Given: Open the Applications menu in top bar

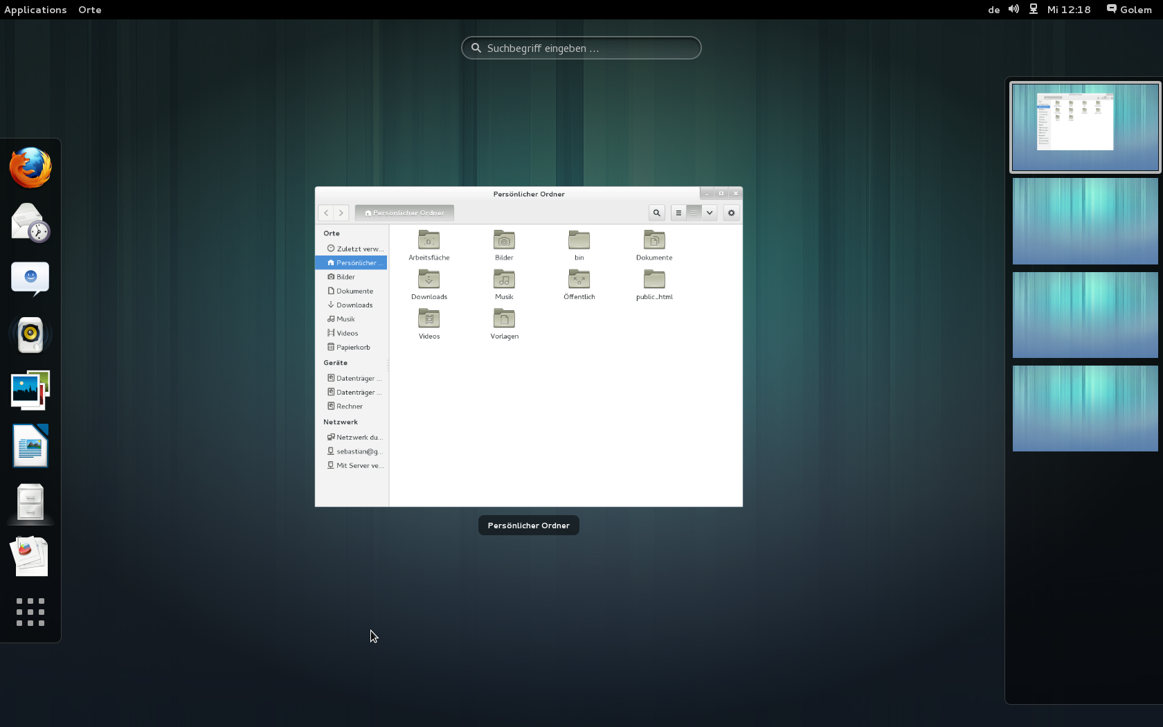Looking at the screenshot, I should (x=35, y=10).
